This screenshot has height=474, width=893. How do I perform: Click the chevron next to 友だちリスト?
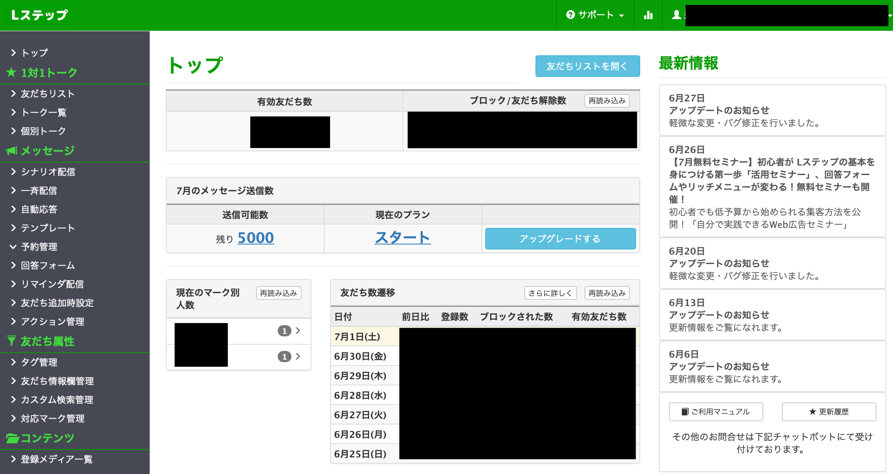[x=13, y=94]
